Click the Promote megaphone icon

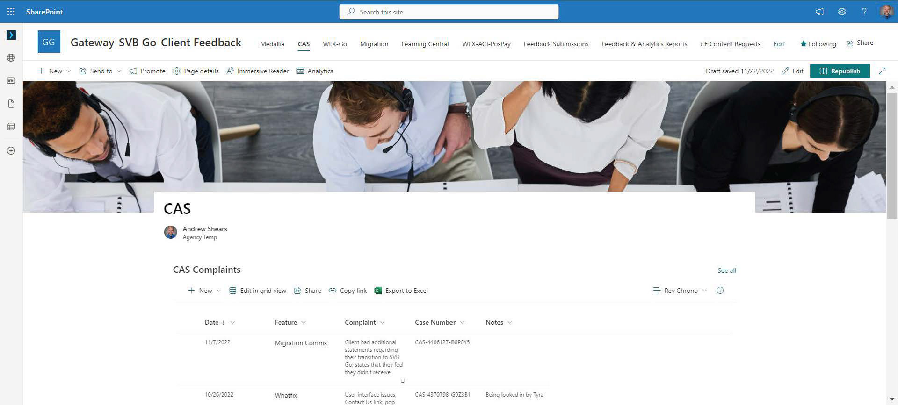tap(133, 71)
